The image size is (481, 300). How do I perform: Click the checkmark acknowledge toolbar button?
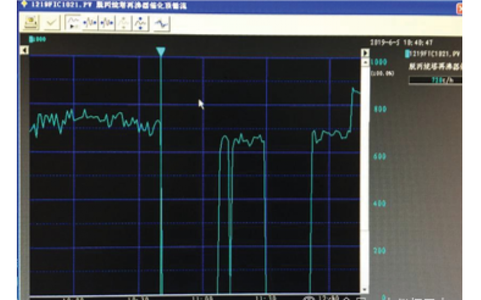click(52, 23)
